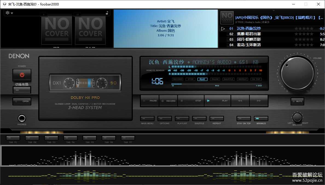Click the music note icon
This screenshot has width=325, height=185.
[x=107, y=13]
